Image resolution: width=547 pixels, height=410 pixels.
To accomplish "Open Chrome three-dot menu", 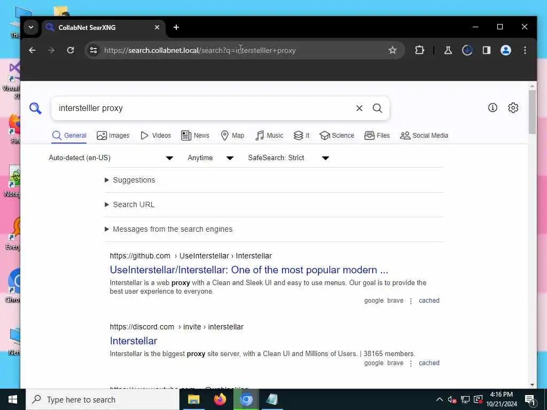I will coord(525,50).
